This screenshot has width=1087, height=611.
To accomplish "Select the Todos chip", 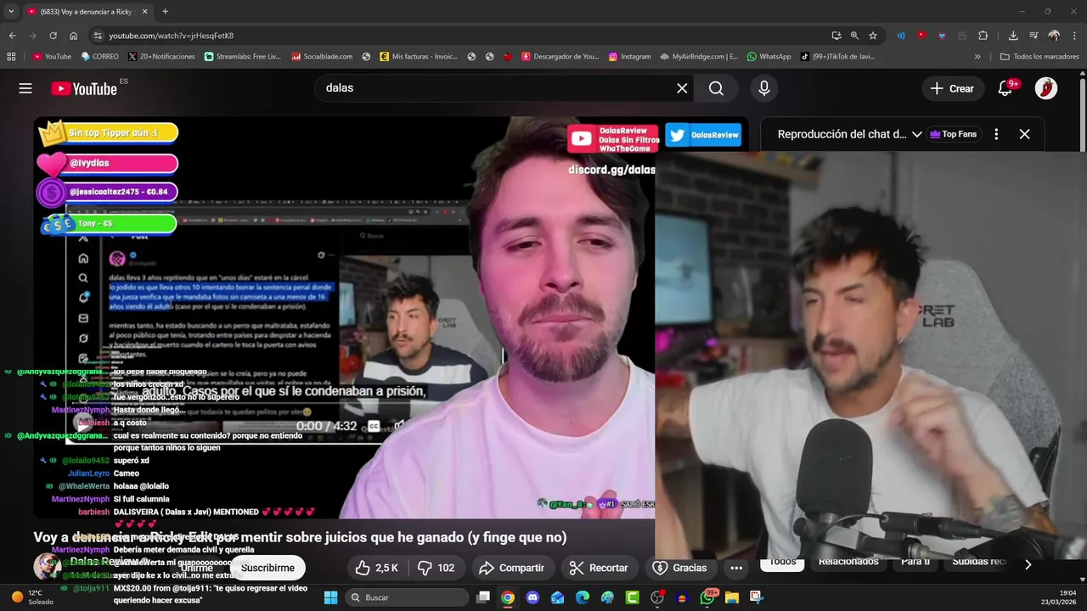I will (782, 562).
